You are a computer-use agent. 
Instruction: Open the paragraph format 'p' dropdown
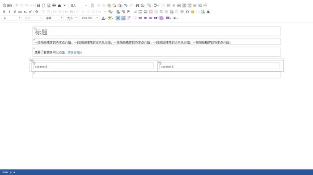point(12,18)
